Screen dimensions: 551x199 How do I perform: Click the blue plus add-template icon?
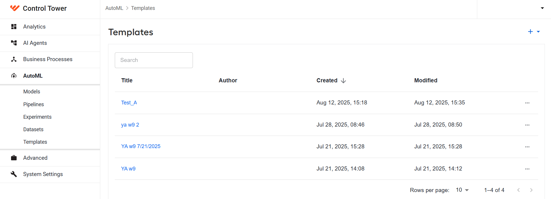pos(530,32)
